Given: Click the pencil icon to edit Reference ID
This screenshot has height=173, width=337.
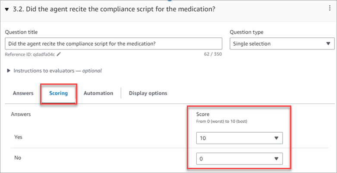Looking at the screenshot, I should (59, 54).
